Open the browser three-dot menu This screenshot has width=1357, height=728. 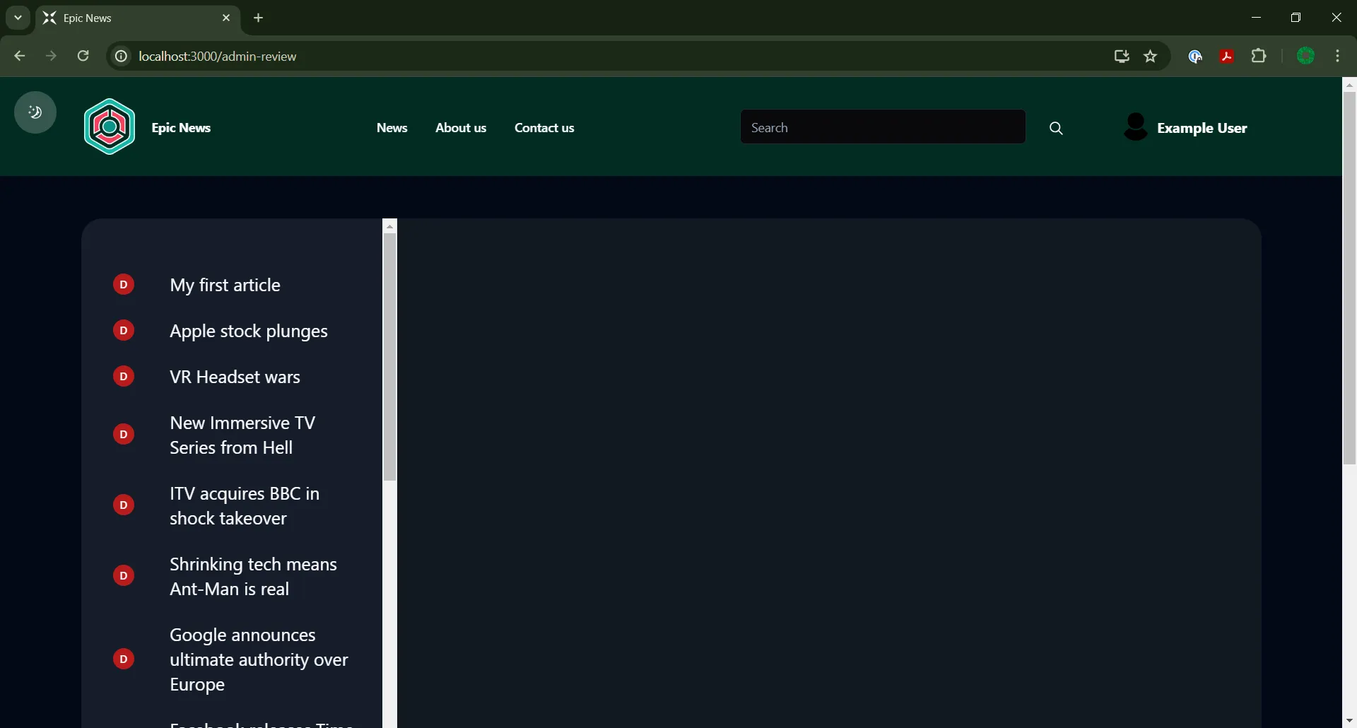coord(1338,56)
